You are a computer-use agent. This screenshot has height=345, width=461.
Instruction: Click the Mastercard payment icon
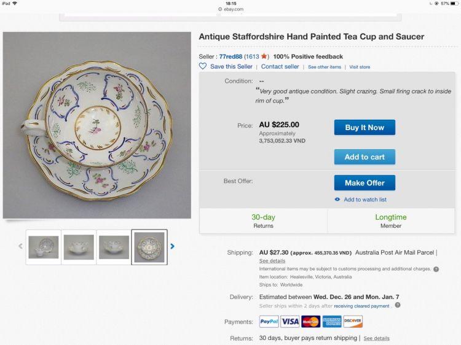pyautogui.click(x=310, y=322)
